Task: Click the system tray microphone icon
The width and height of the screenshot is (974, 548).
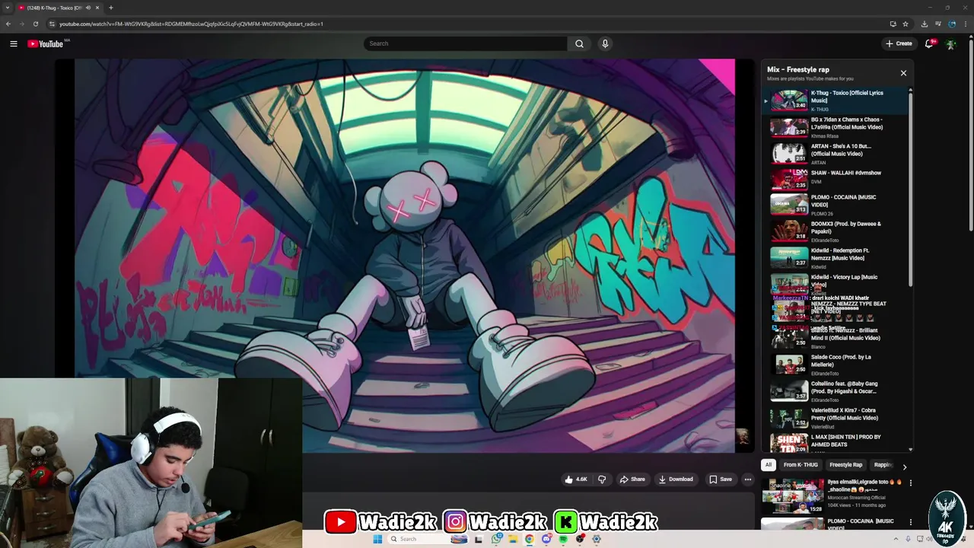Action: tap(908, 539)
